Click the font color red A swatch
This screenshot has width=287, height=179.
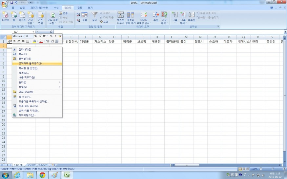41,41
